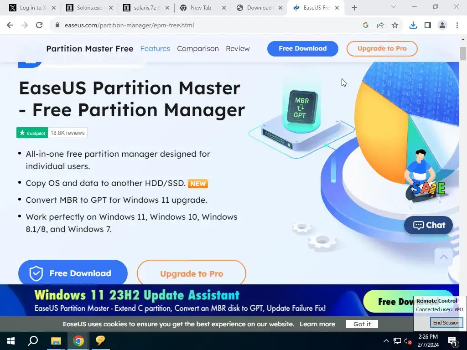467x350 pixels.
Task: Close the Solaris.exe tab
Action: (110, 8)
